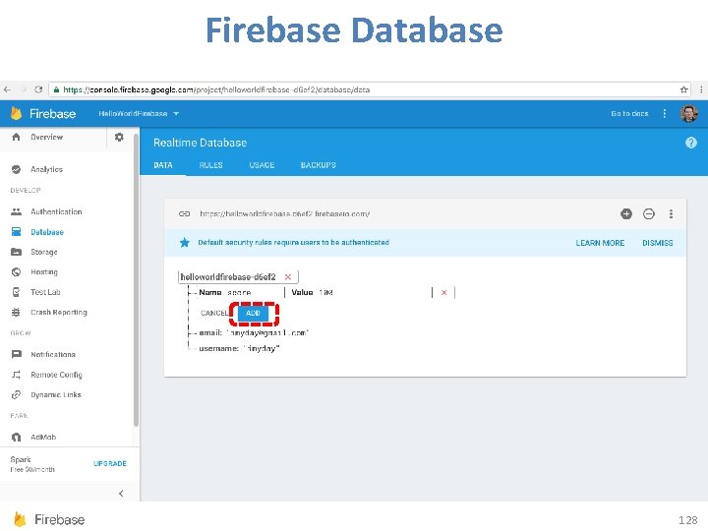Image resolution: width=708 pixels, height=531 pixels.
Task: Open project selector HelloWorldFirebase dropdown
Action: click(x=139, y=114)
